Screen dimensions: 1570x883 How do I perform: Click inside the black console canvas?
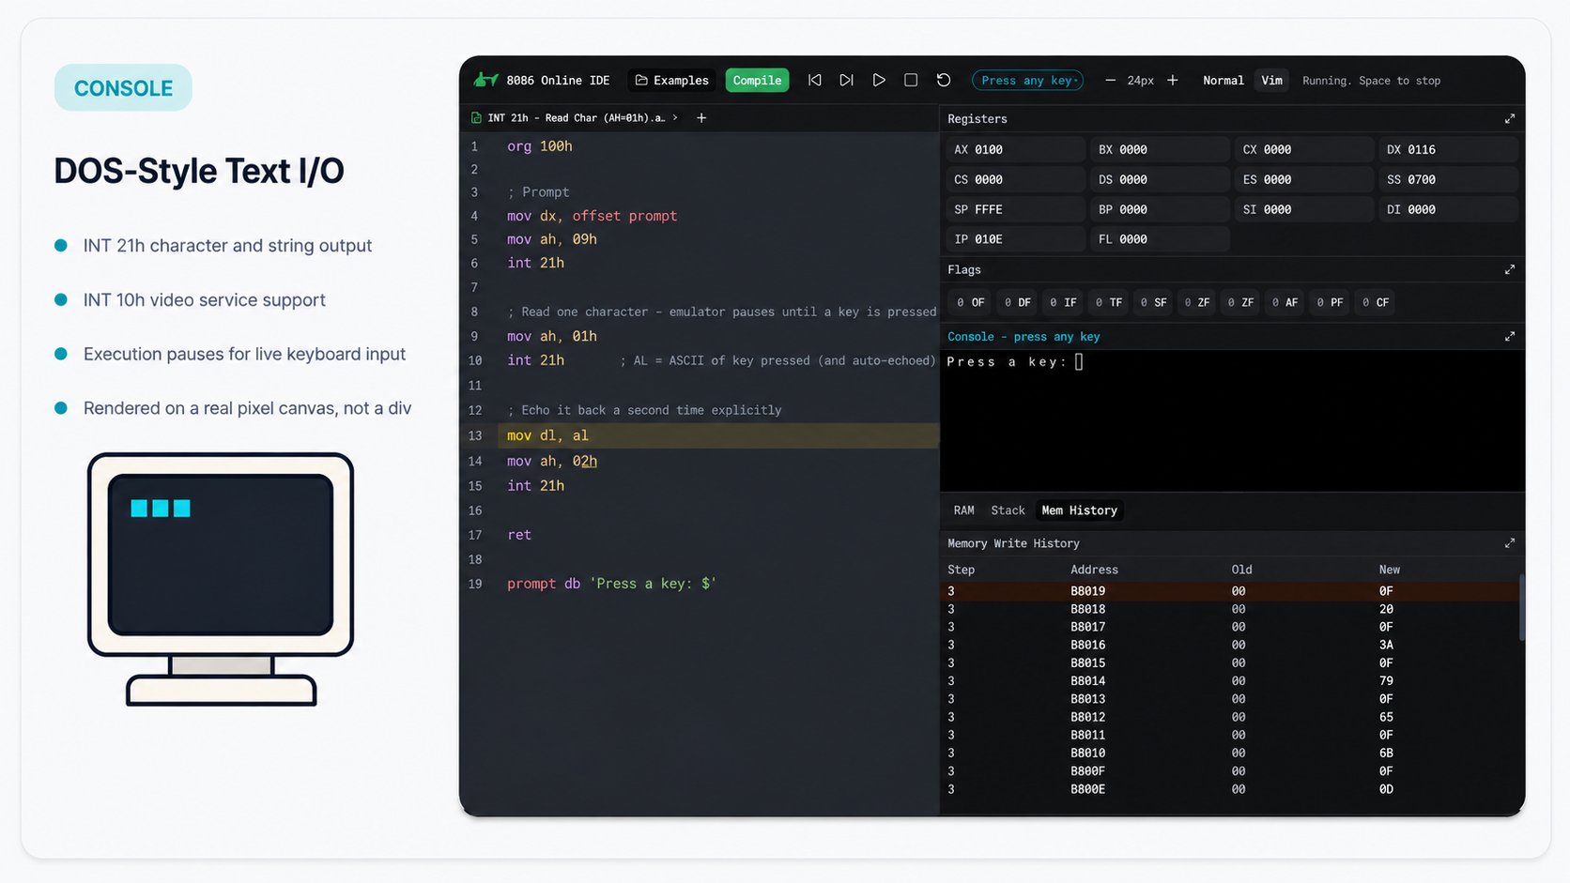1232,420
